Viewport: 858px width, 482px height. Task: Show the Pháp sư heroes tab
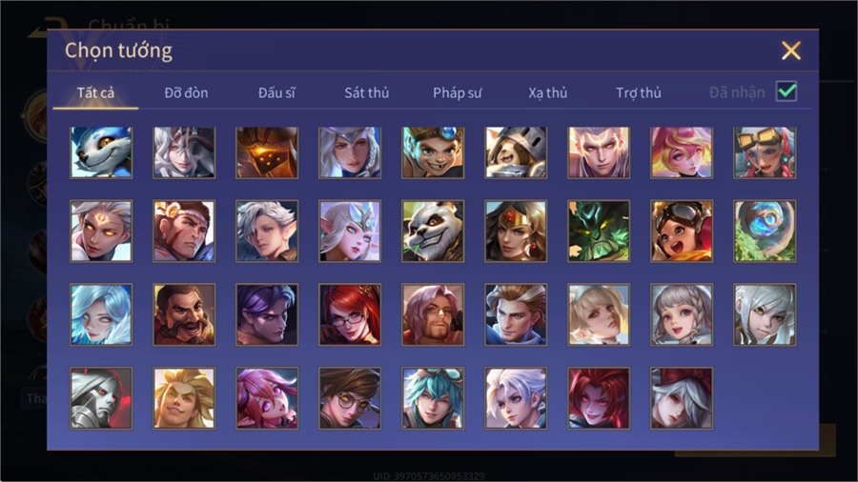tap(457, 93)
